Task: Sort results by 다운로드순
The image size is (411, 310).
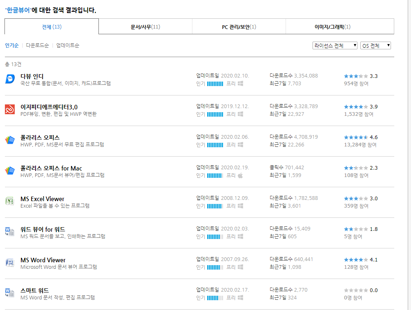Action: [x=37, y=46]
